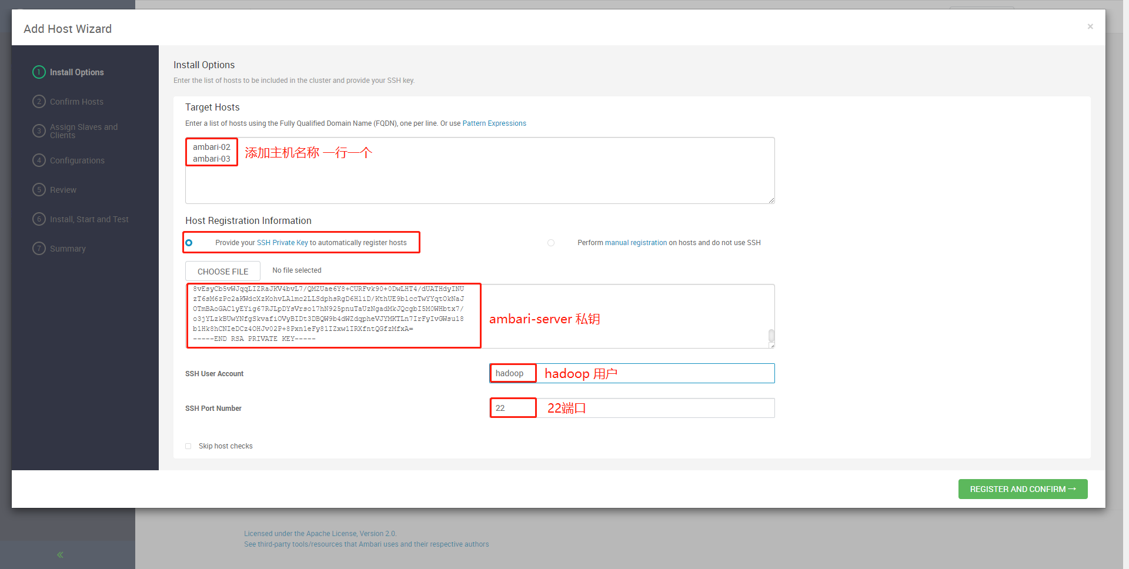Click step 4 circle icon for Configurations
The width and height of the screenshot is (1129, 569).
coord(39,160)
